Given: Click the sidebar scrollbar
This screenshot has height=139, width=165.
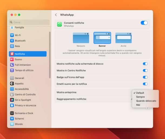Looking at the screenshot, I should [50, 55].
